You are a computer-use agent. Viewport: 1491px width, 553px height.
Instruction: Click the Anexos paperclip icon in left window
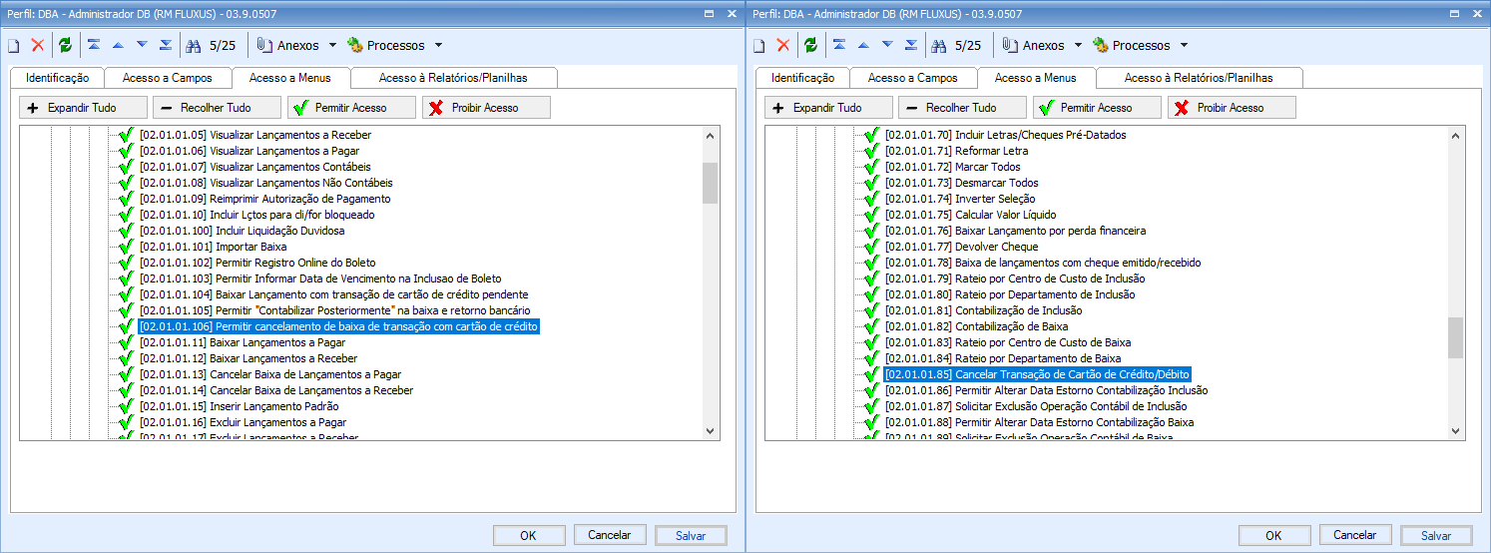(264, 45)
